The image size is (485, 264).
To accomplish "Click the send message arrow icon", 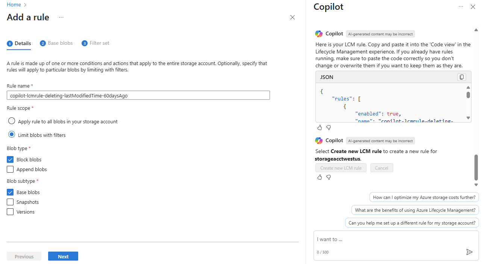I will click(469, 252).
